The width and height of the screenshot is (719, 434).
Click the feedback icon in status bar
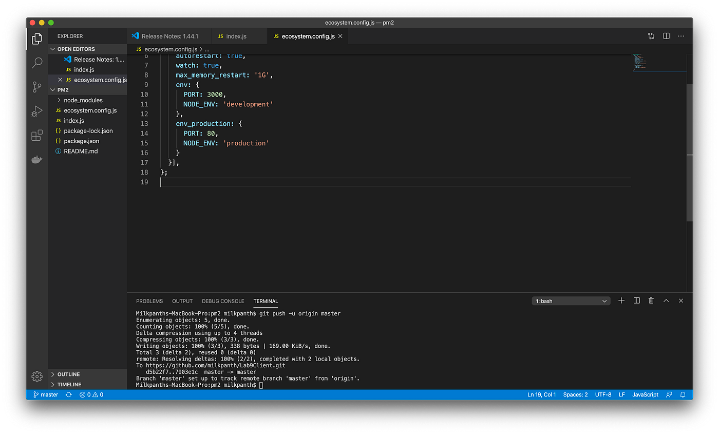tap(669, 394)
